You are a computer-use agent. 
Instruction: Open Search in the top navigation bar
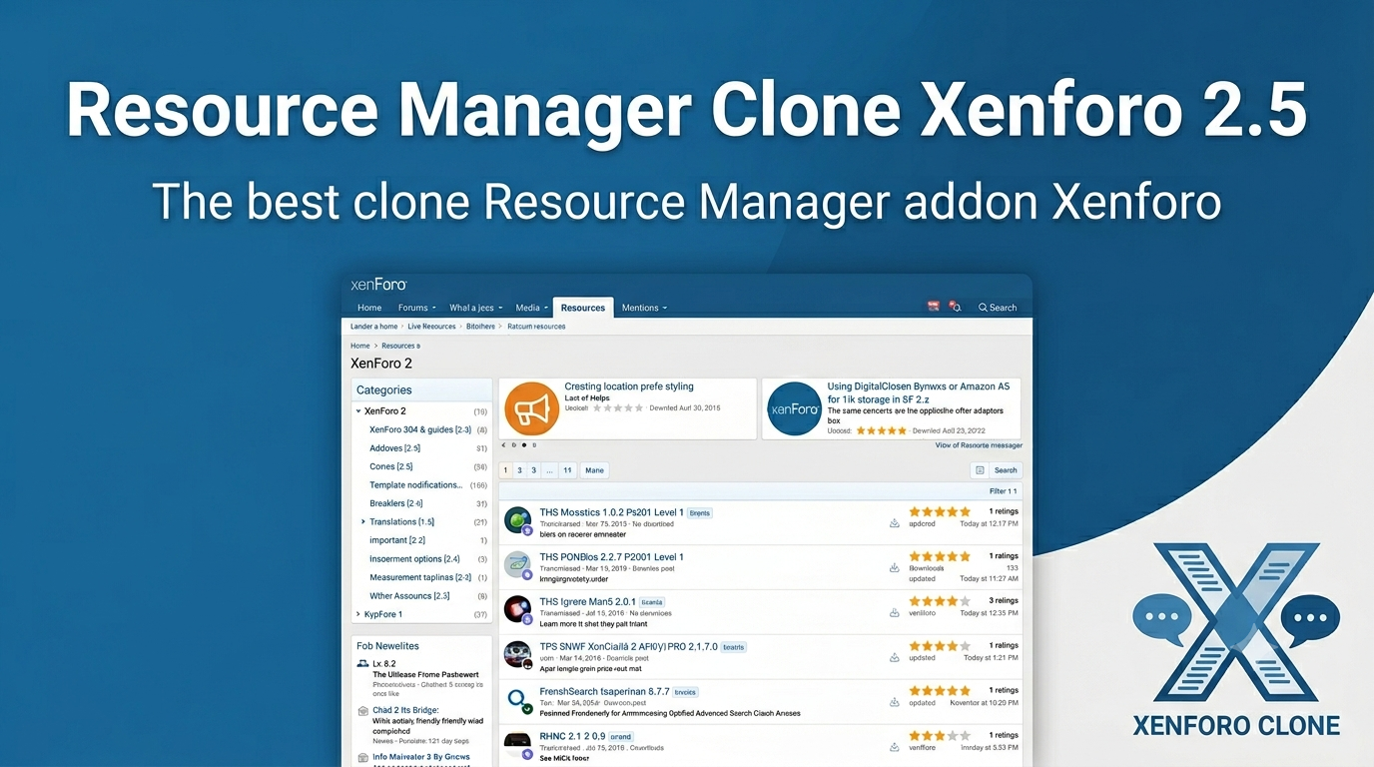pos(998,308)
